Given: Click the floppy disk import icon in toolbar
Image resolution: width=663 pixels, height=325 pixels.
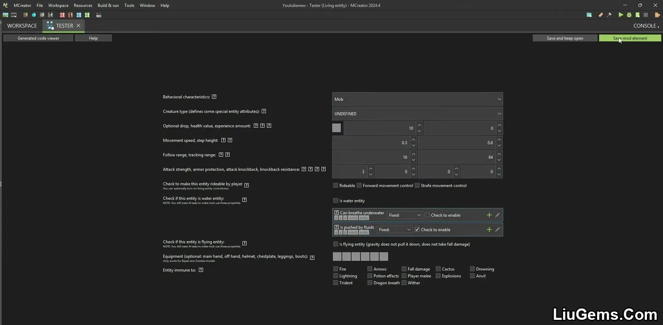Looking at the screenshot, I should click(50, 15).
